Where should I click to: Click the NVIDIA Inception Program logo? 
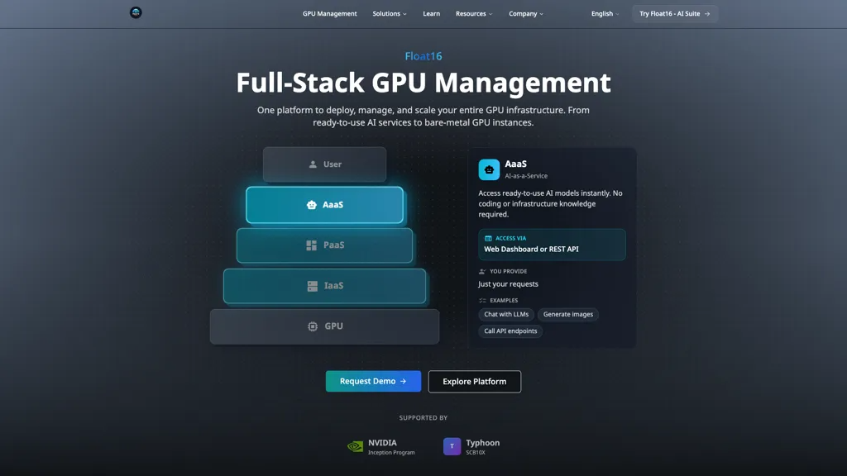click(381, 447)
